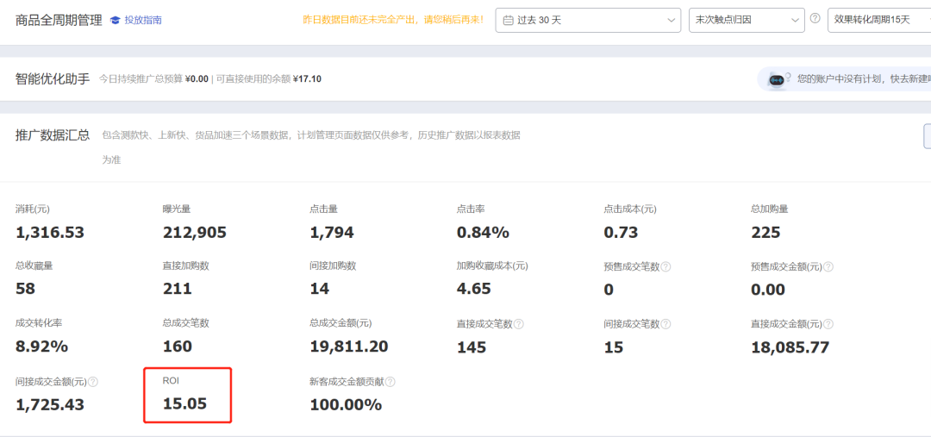Open the 效果转化周期15天 dropdown
Viewport: 931px width, 437px height.
(878, 20)
